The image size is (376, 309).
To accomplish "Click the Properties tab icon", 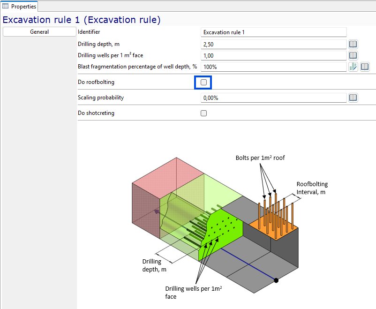I will point(5,6).
